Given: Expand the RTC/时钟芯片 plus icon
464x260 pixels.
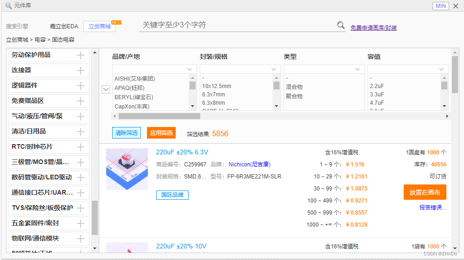Looking at the screenshot, I should [81, 147].
